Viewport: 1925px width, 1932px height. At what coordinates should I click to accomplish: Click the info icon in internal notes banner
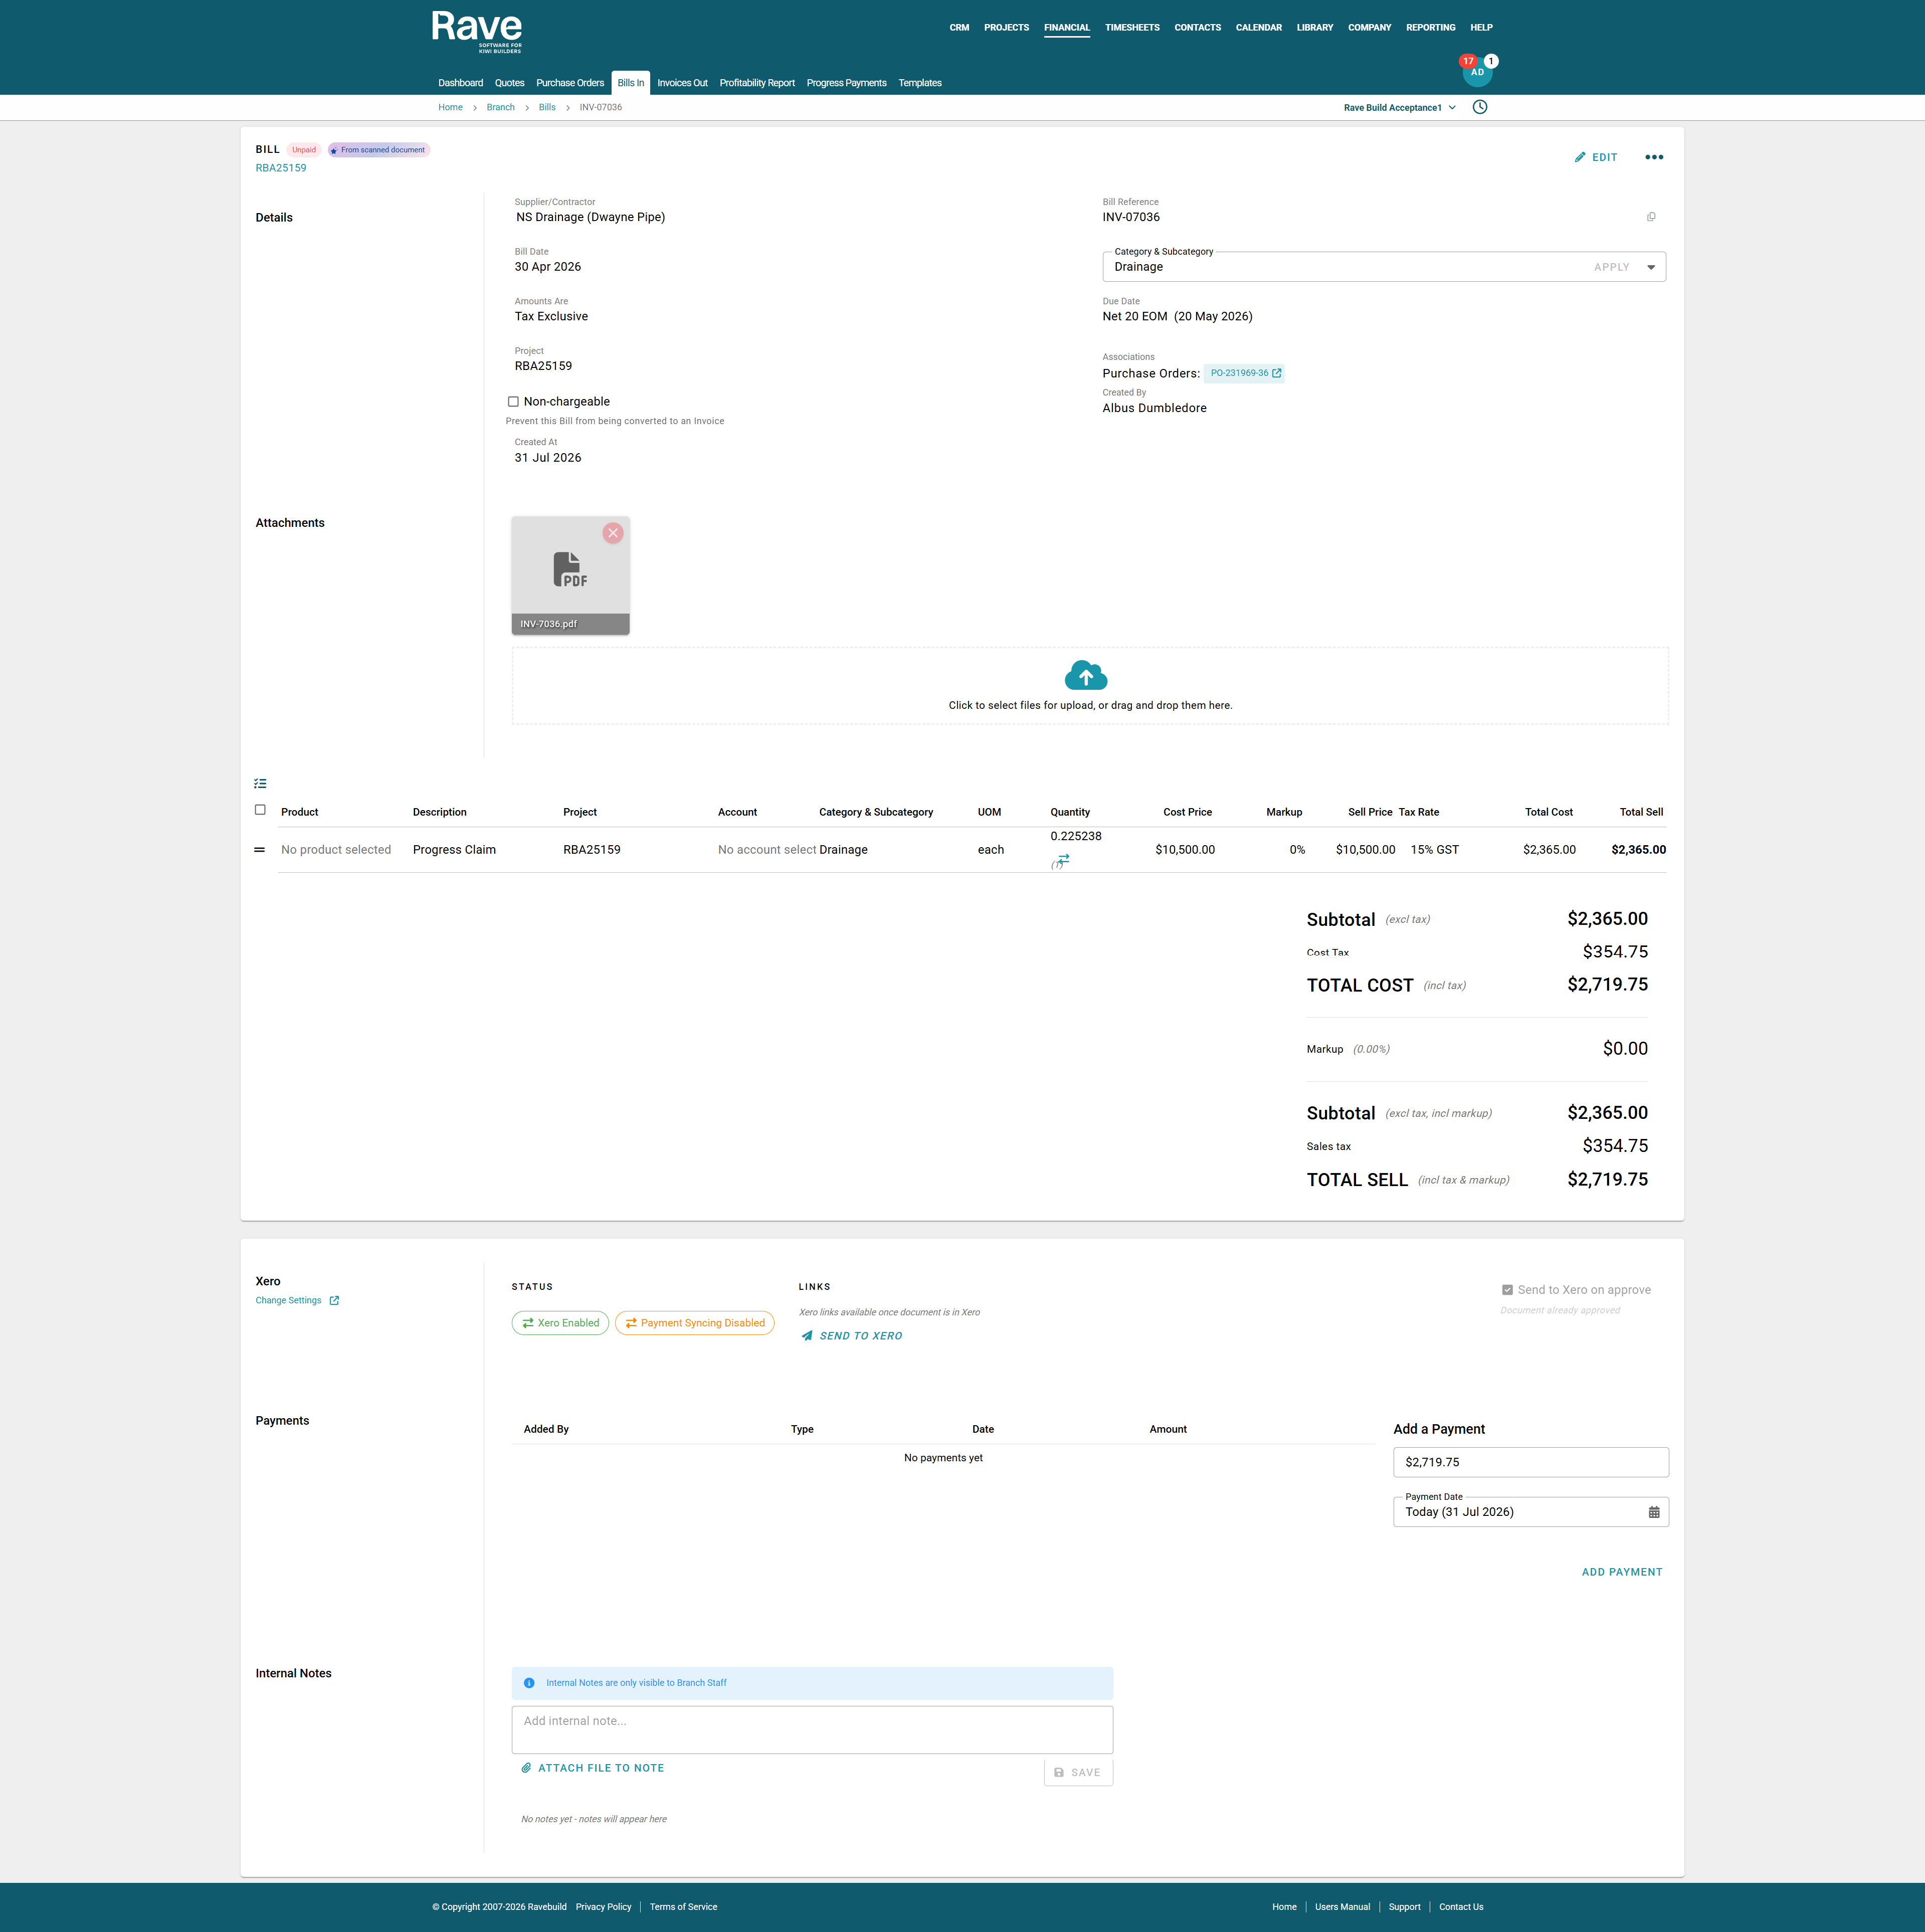(529, 1683)
